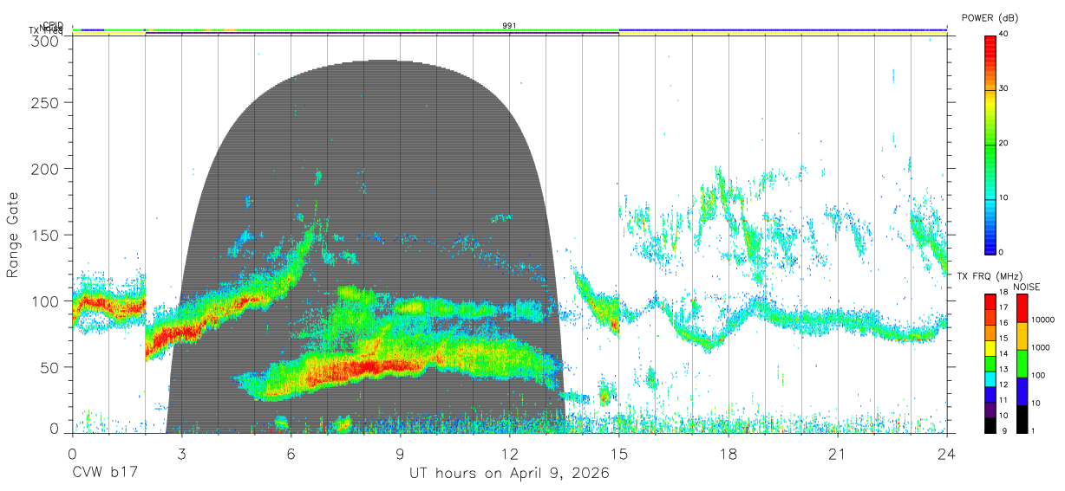Image resolution: width=1065 pixels, height=491 pixels.
Task: Select the 40 label on power colorbar
Action: pyautogui.click(x=1003, y=34)
